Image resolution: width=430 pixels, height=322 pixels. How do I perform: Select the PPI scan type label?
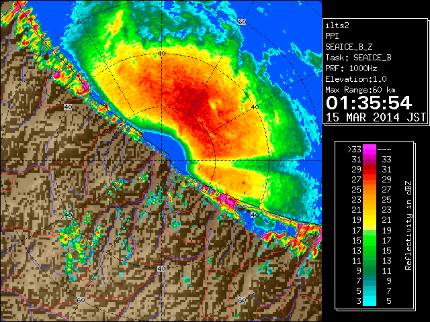point(332,36)
